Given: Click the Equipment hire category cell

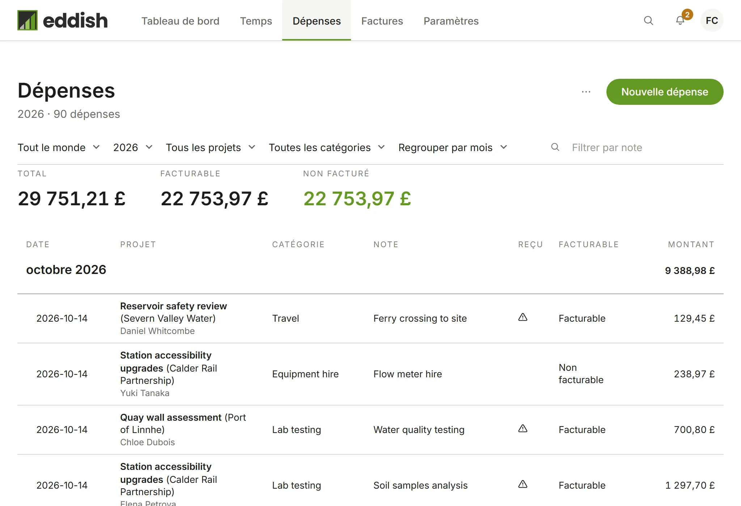Looking at the screenshot, I should (x=305, y=374).
